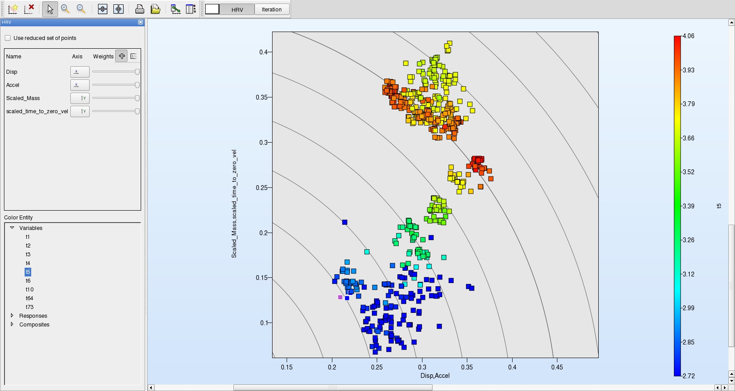Toggle the axis button for scaled_time_to_zero_vel

[x=80, y=111]
